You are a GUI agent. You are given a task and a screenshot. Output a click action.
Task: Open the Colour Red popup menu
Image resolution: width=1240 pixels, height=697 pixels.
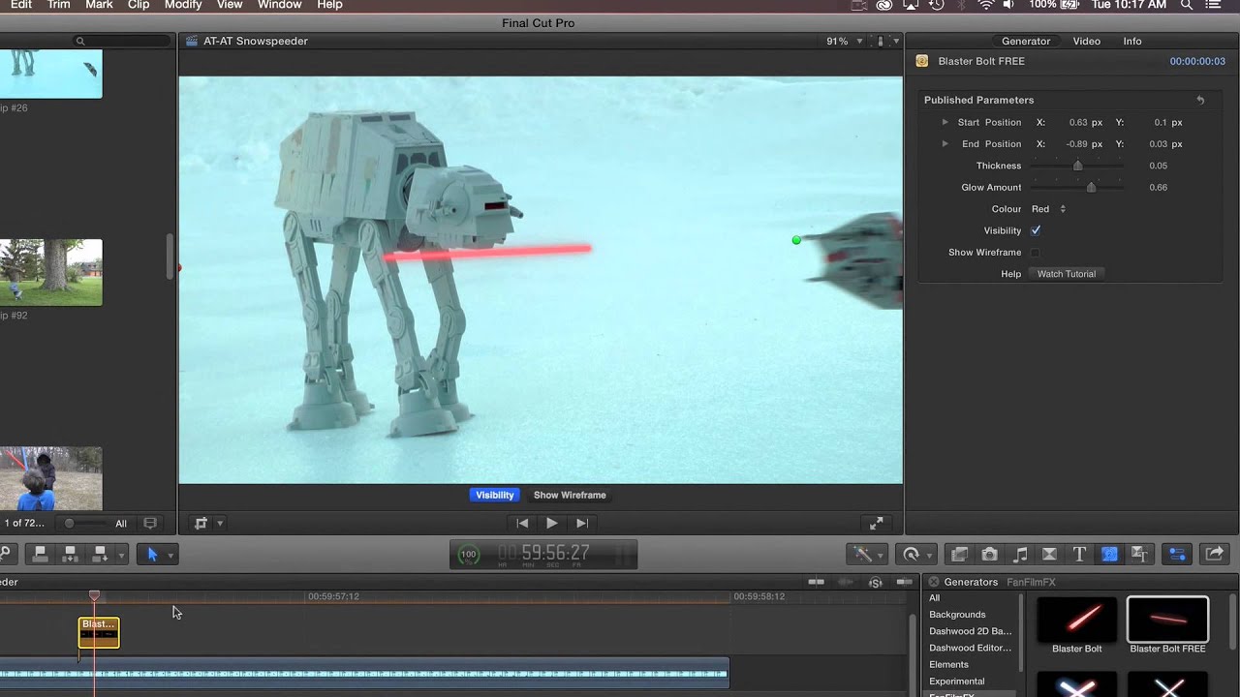pyautogui.click(x=1048, y=209)
